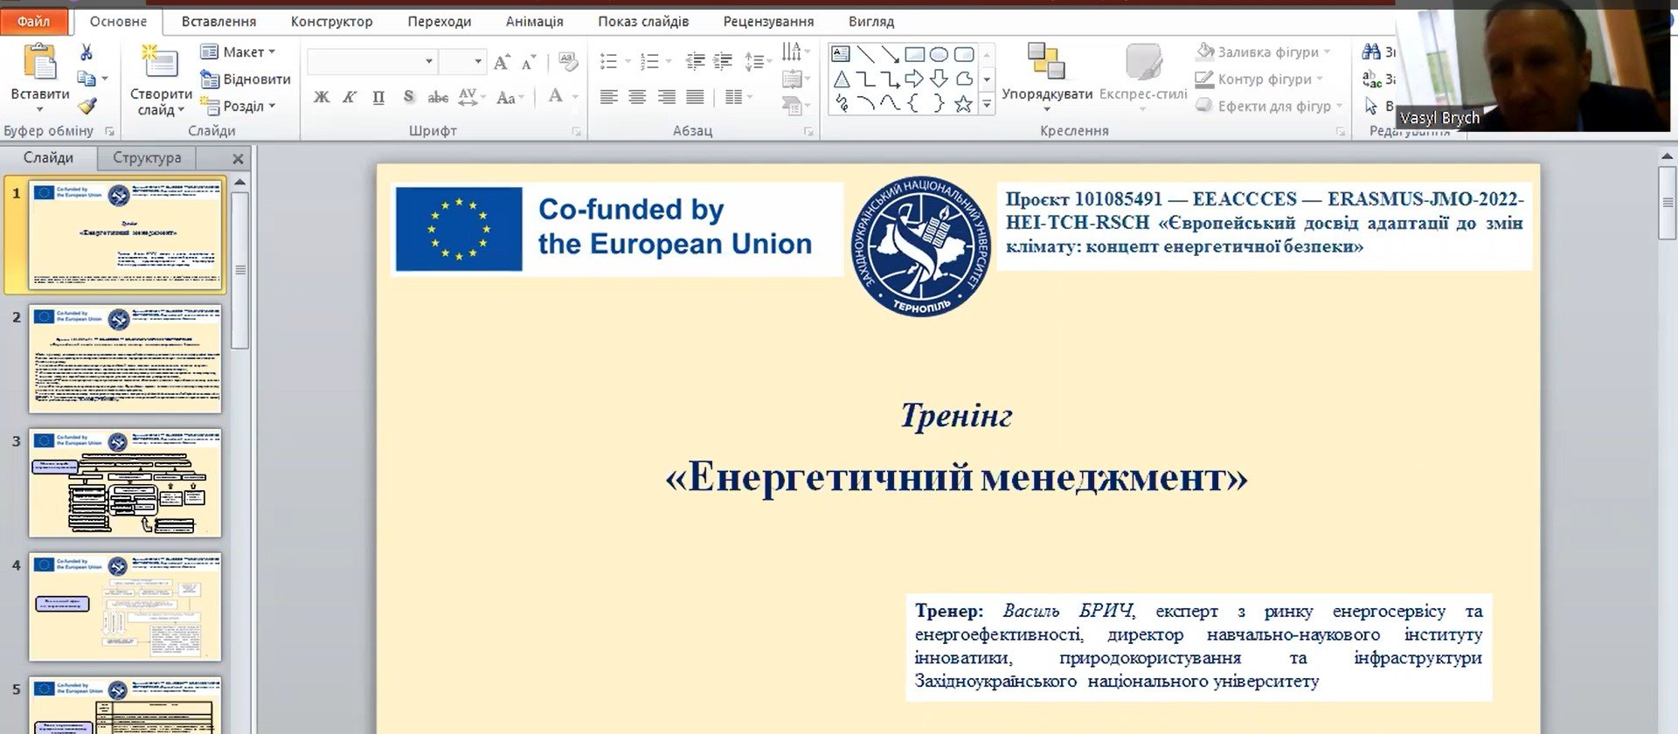Open the font name dropdown

pyautogui.click(x=429, y=61)
